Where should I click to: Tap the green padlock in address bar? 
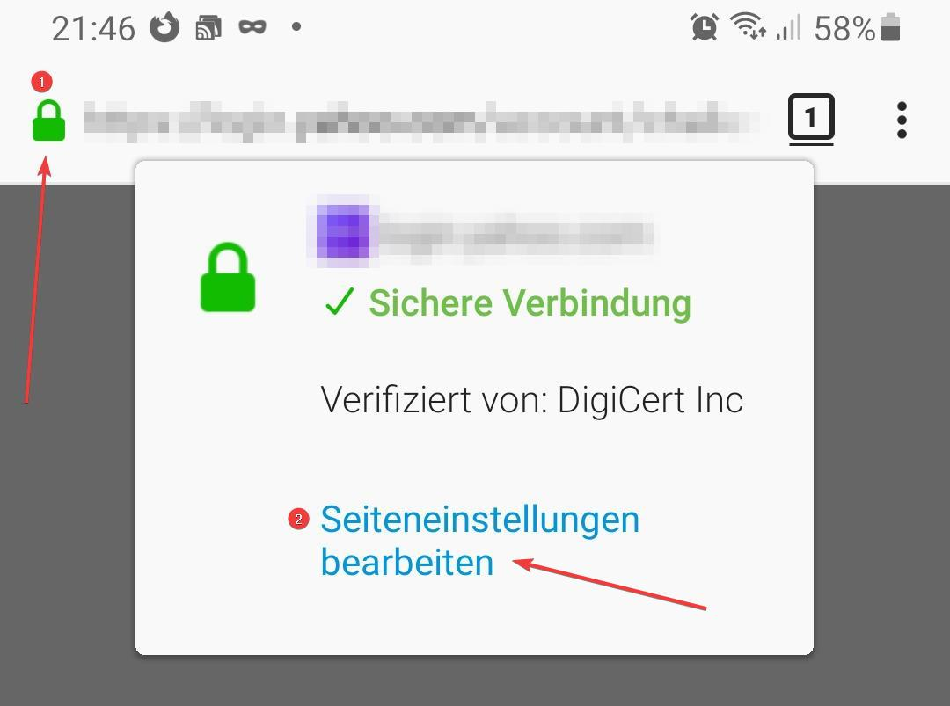point(48,120)
